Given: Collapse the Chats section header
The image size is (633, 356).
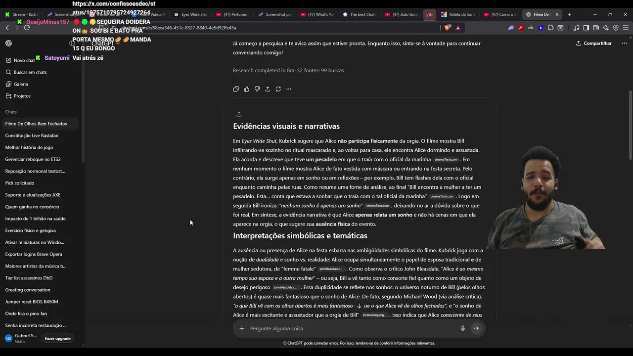Looking at the screenshot, I should point(11,112).
